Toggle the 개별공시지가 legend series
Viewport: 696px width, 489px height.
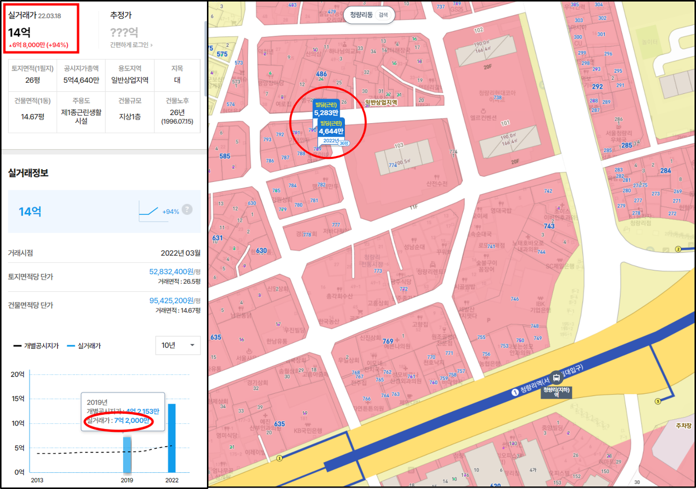point(36,346)
